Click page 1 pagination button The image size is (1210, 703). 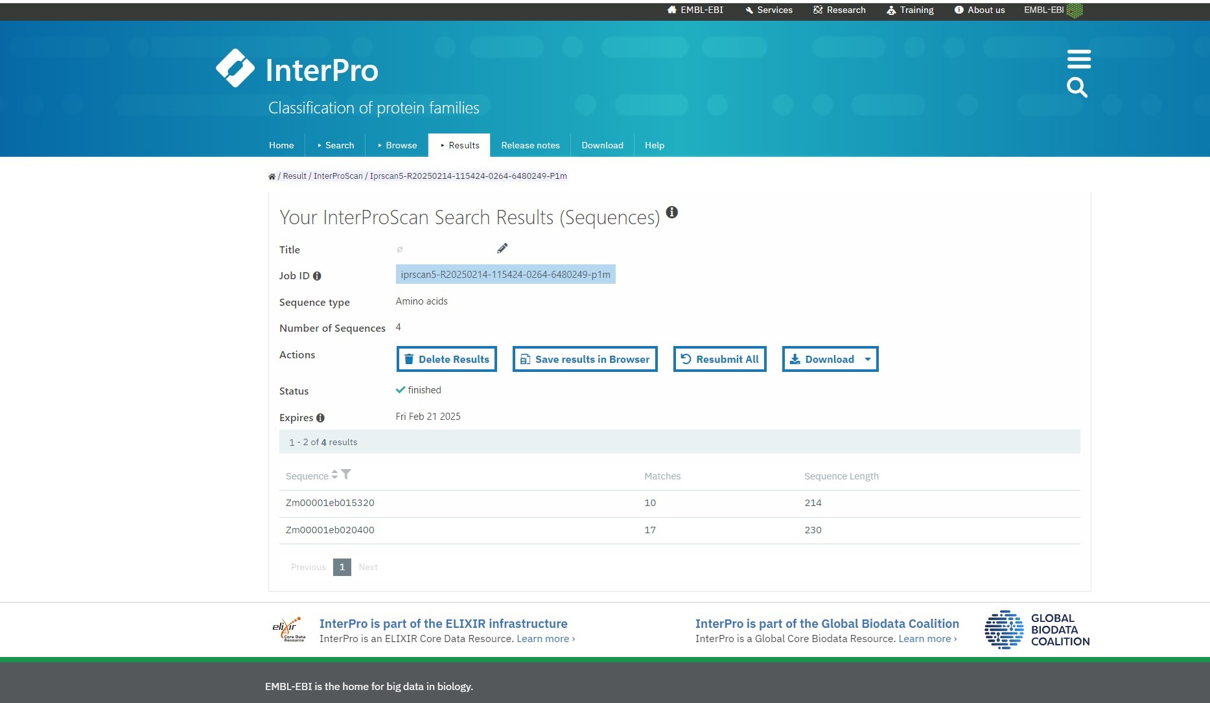tap(342, 567)
